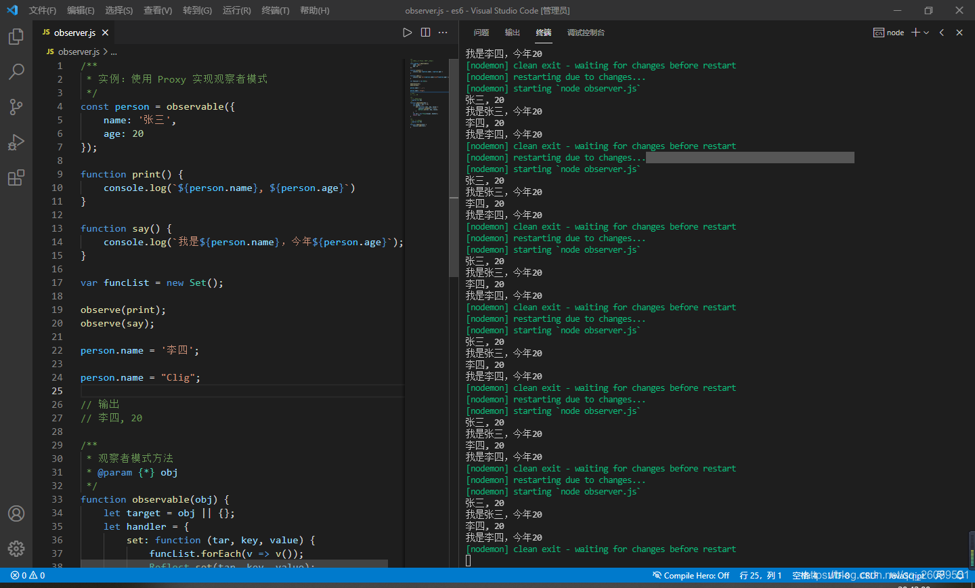Click the editor minimap preview
Image resolution: width=975 pixels, height=588 pixels.
point(428,93)
